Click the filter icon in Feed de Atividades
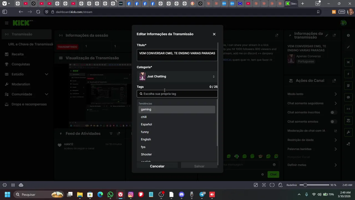Screen dimensions: 355x200 tap(111, 134)
